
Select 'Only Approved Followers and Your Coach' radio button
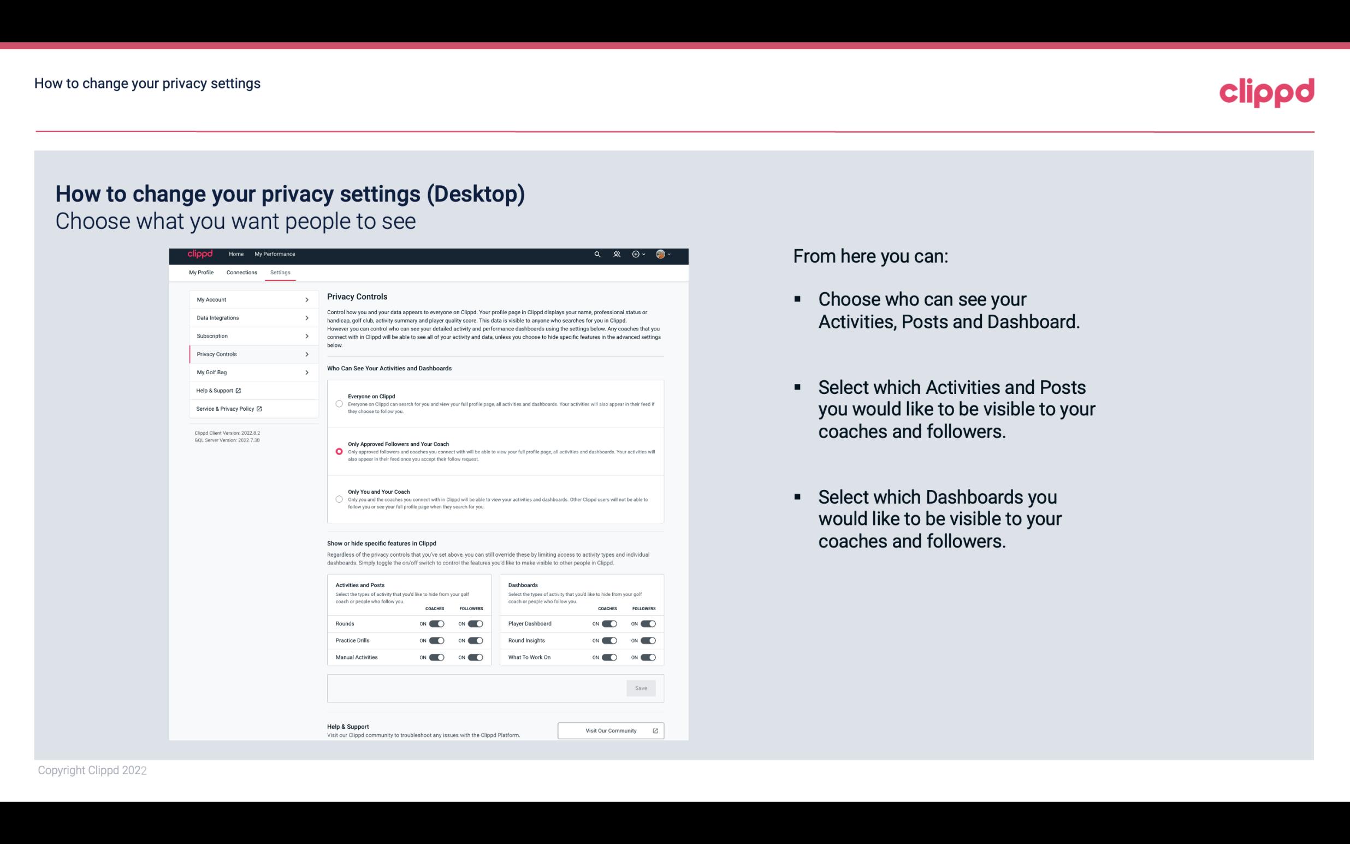(x=338, y=452)
